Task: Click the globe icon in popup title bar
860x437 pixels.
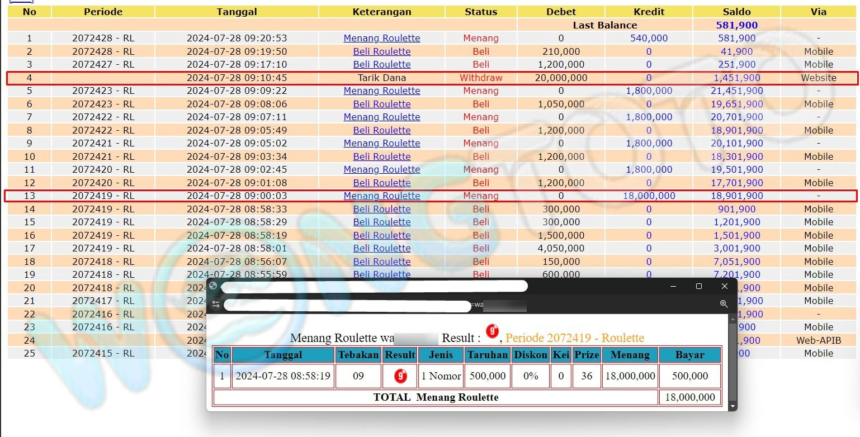Action: click(213, 286)
